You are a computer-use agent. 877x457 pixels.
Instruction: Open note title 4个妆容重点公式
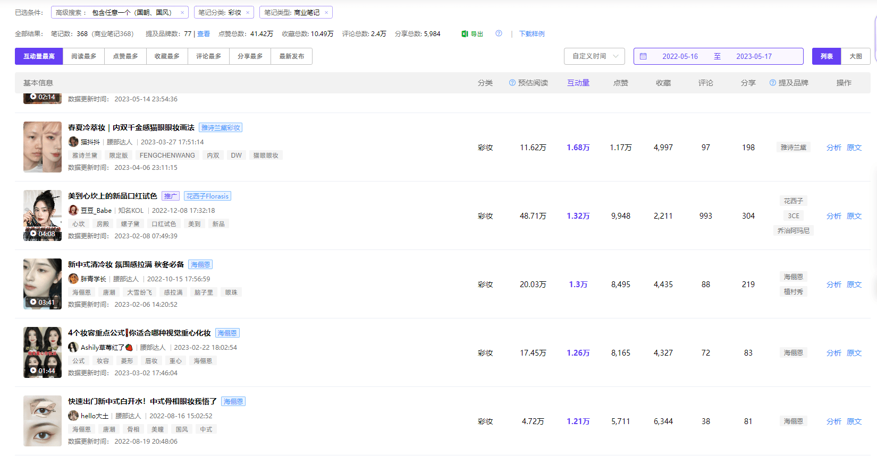point(139,333)
